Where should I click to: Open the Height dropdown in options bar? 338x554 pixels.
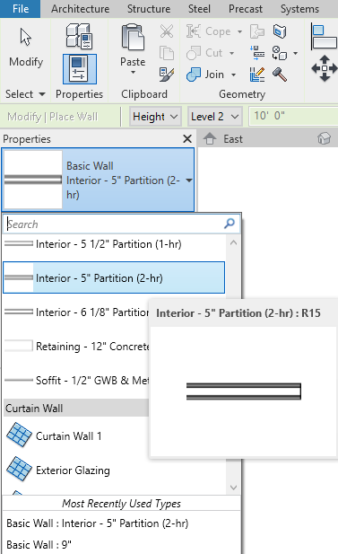[155, 117]
